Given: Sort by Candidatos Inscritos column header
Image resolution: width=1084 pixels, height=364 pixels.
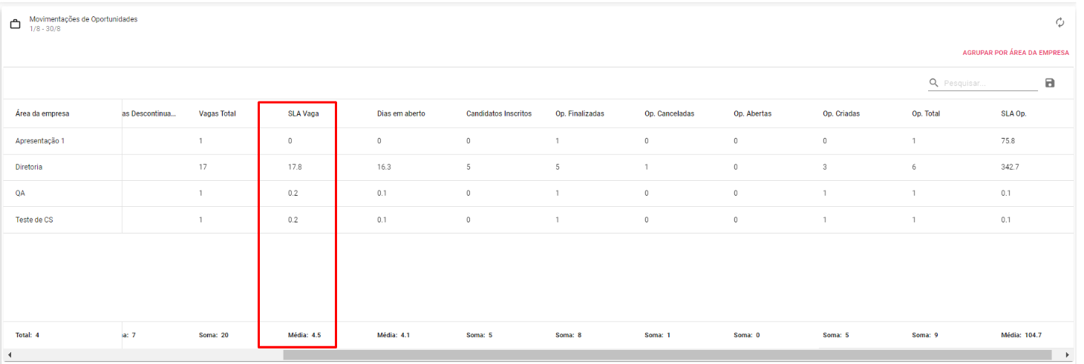Looking at the screenshot, I should pyautogui.click(x=499, y=113).
